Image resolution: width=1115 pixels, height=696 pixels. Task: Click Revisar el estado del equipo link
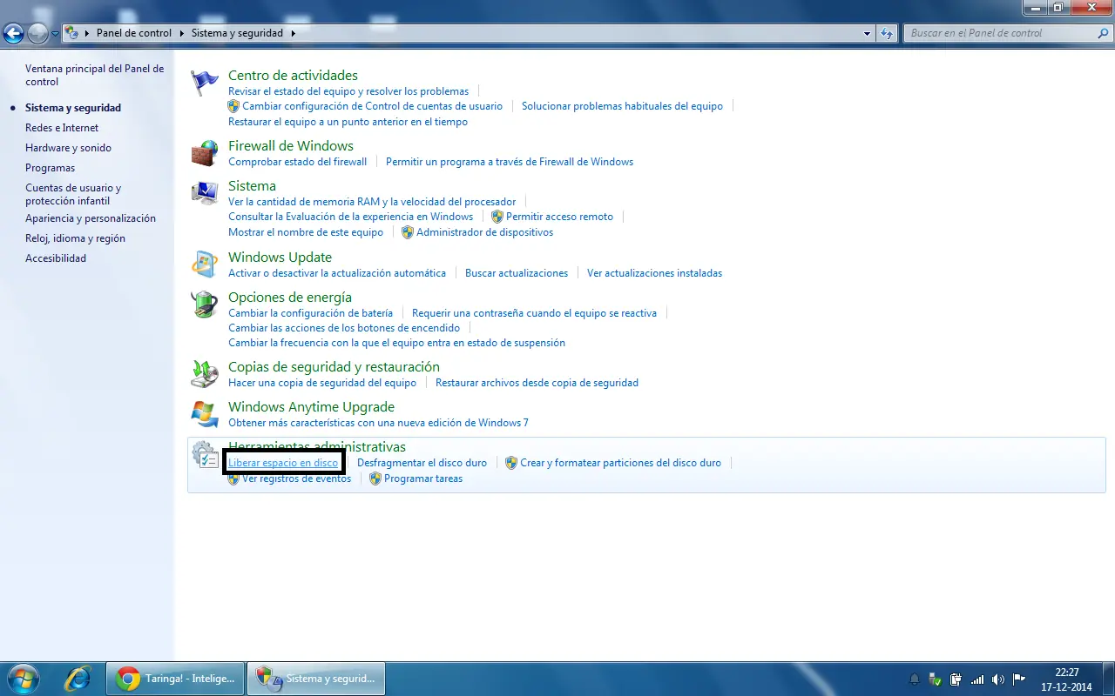pyautogui.click(x=348, y=91)
